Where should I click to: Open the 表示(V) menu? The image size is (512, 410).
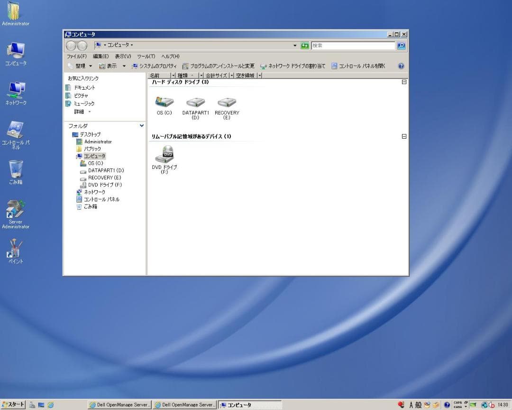tap(123, 56)
